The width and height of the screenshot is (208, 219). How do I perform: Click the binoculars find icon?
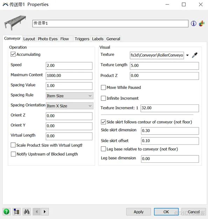27,212
